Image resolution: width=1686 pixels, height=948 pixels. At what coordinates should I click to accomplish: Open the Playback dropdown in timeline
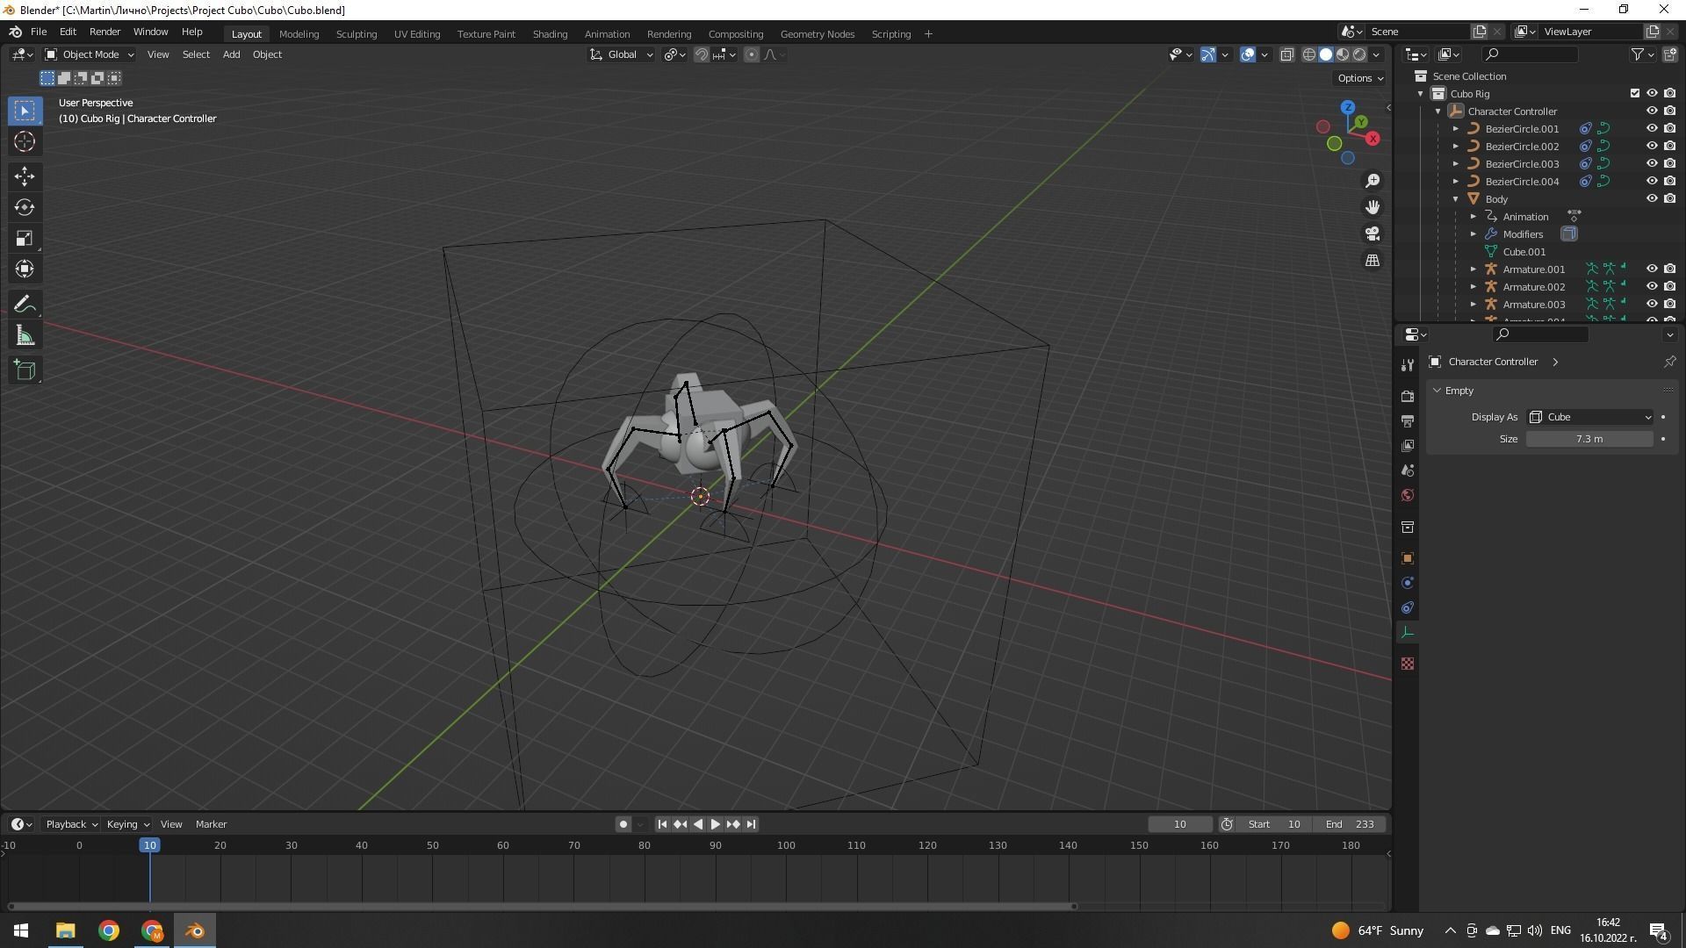coord(71,824)
